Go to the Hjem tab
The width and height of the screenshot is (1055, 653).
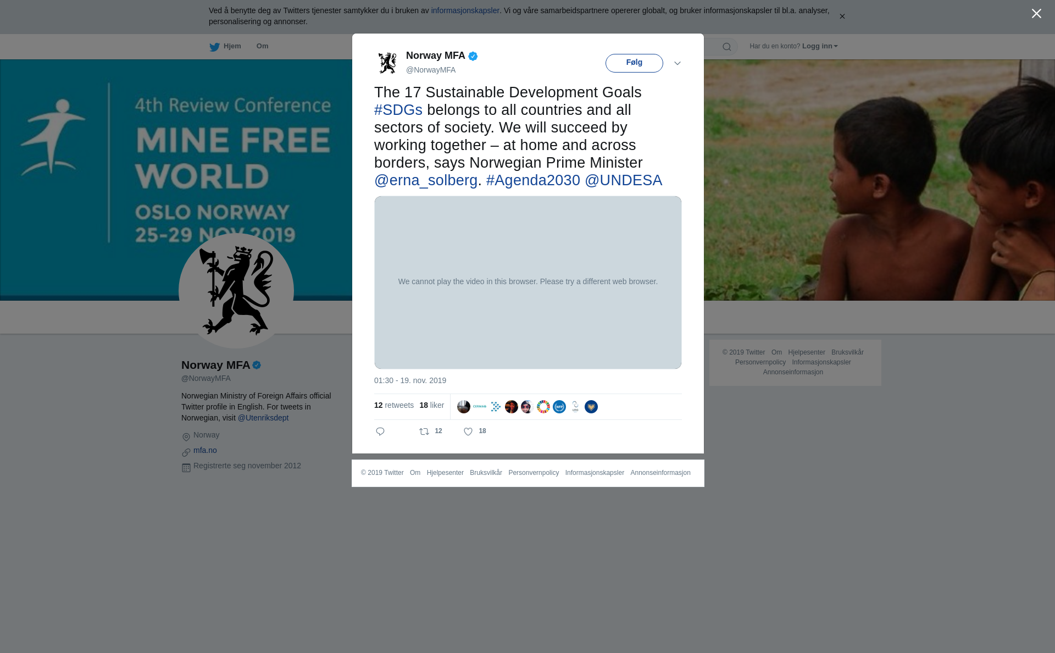tap(225, 46)
